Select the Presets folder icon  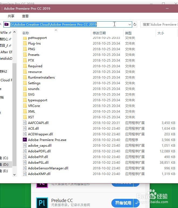click(x=25, y=55)
